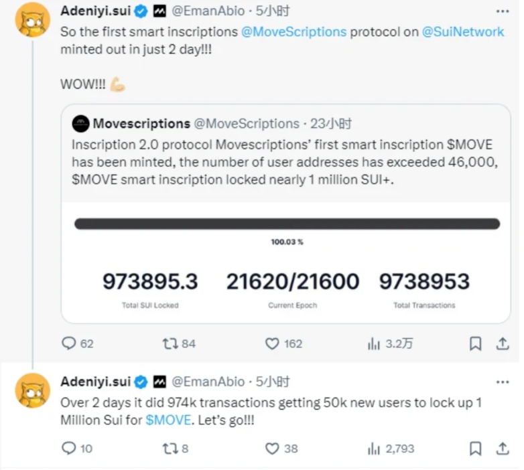
Task: Open the @SuiNetwork mention link
Action: (x=463, y=31)
